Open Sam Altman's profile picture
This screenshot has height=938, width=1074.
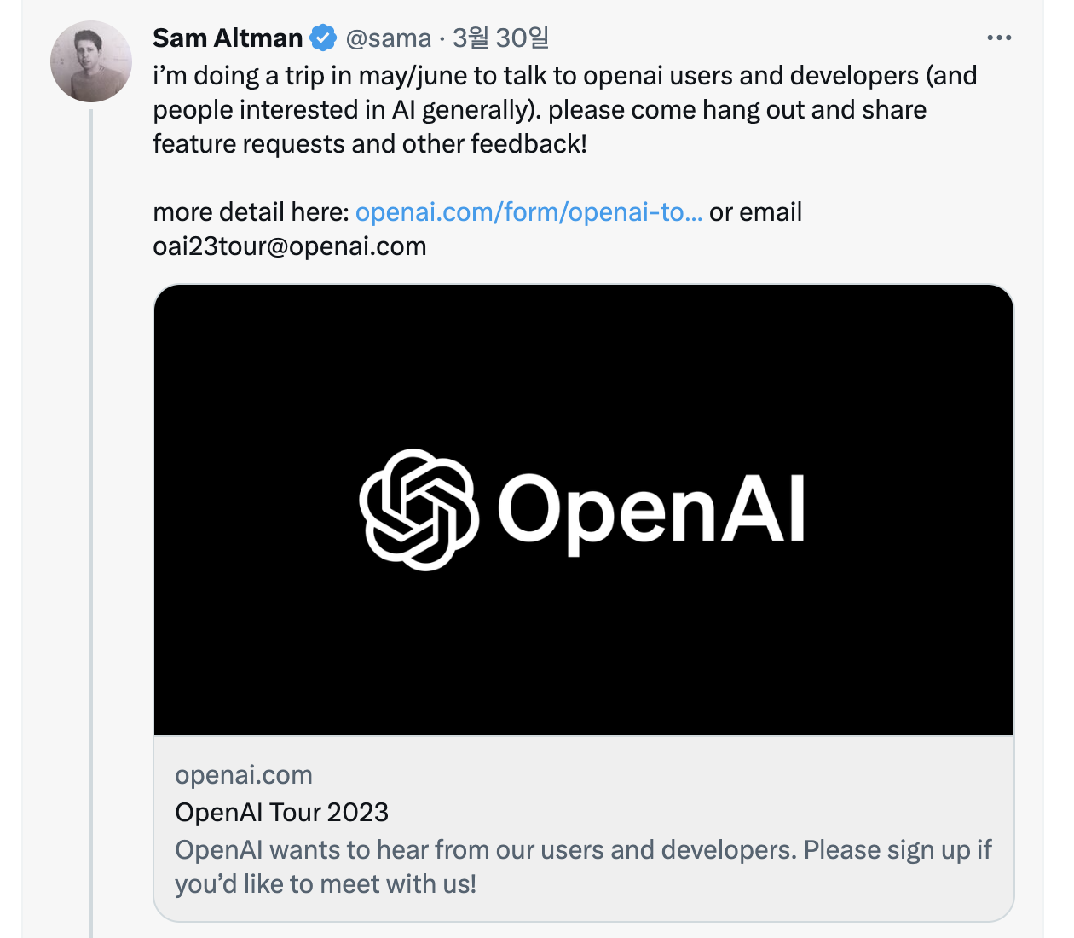click(x=91, y=62)
